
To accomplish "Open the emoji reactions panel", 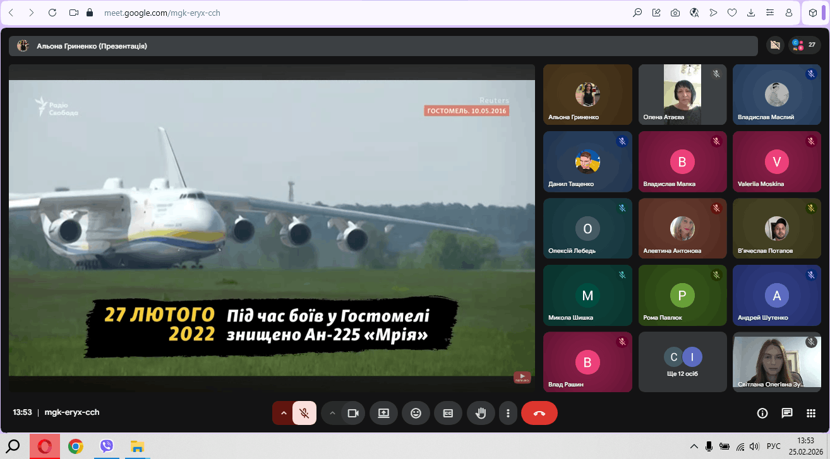I will tap(416, 413).
